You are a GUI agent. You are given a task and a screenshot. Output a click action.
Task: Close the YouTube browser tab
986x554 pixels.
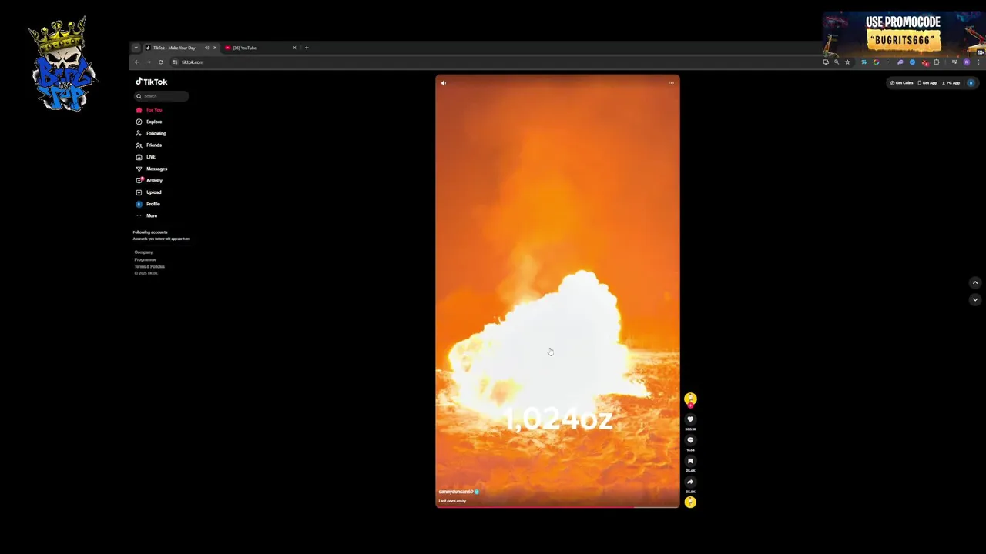tap(294, 48)
